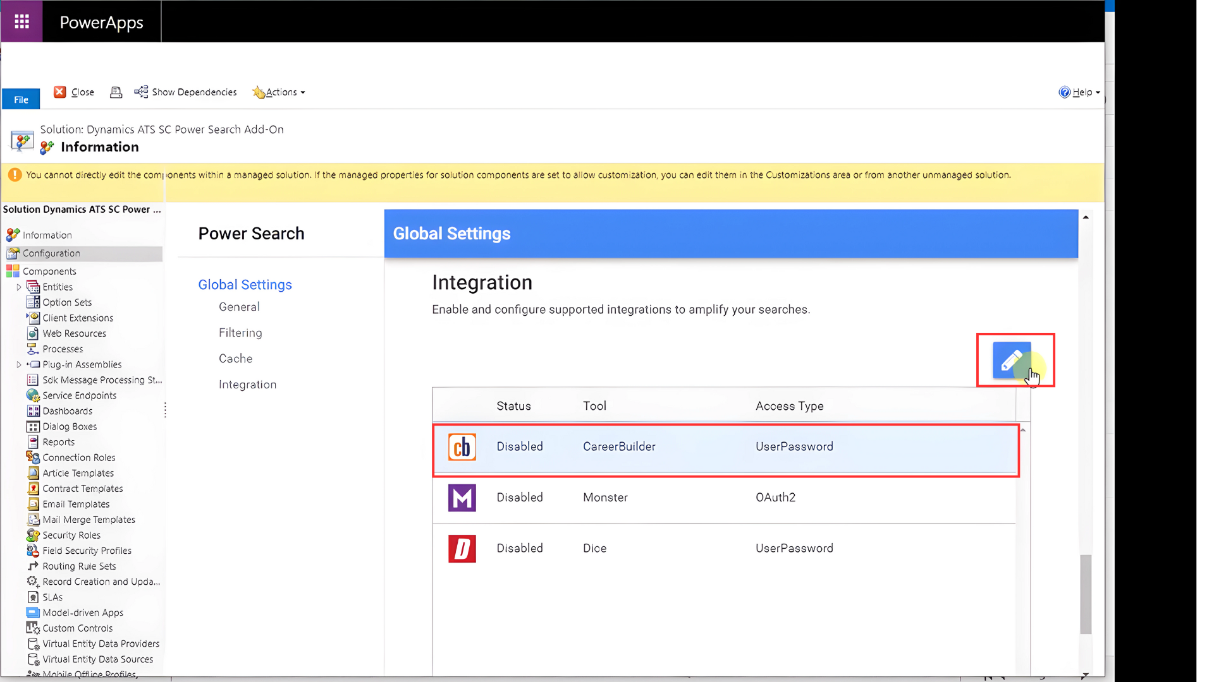Screen dimensions: 1214x682
Task: Close the solution window via Close button
Action: (74, 92)
